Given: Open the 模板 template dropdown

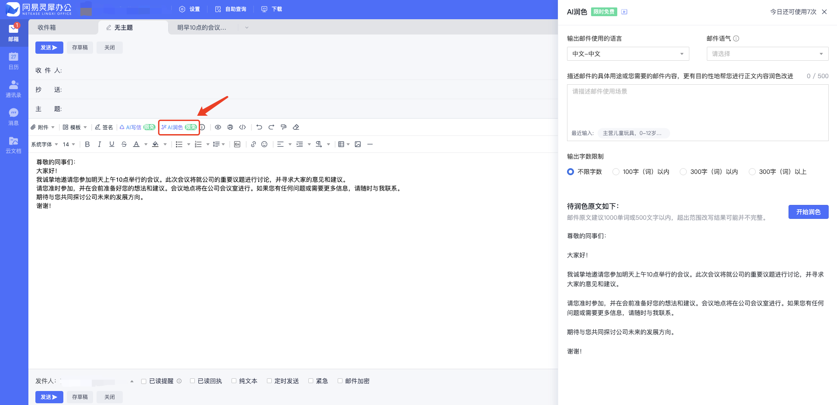Looking at the screenshot, I should (75, 127).
